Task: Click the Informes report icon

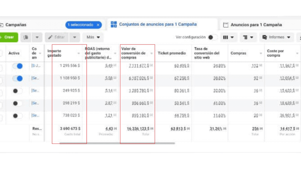Action: pyautogui.click(x=265, y=37)
